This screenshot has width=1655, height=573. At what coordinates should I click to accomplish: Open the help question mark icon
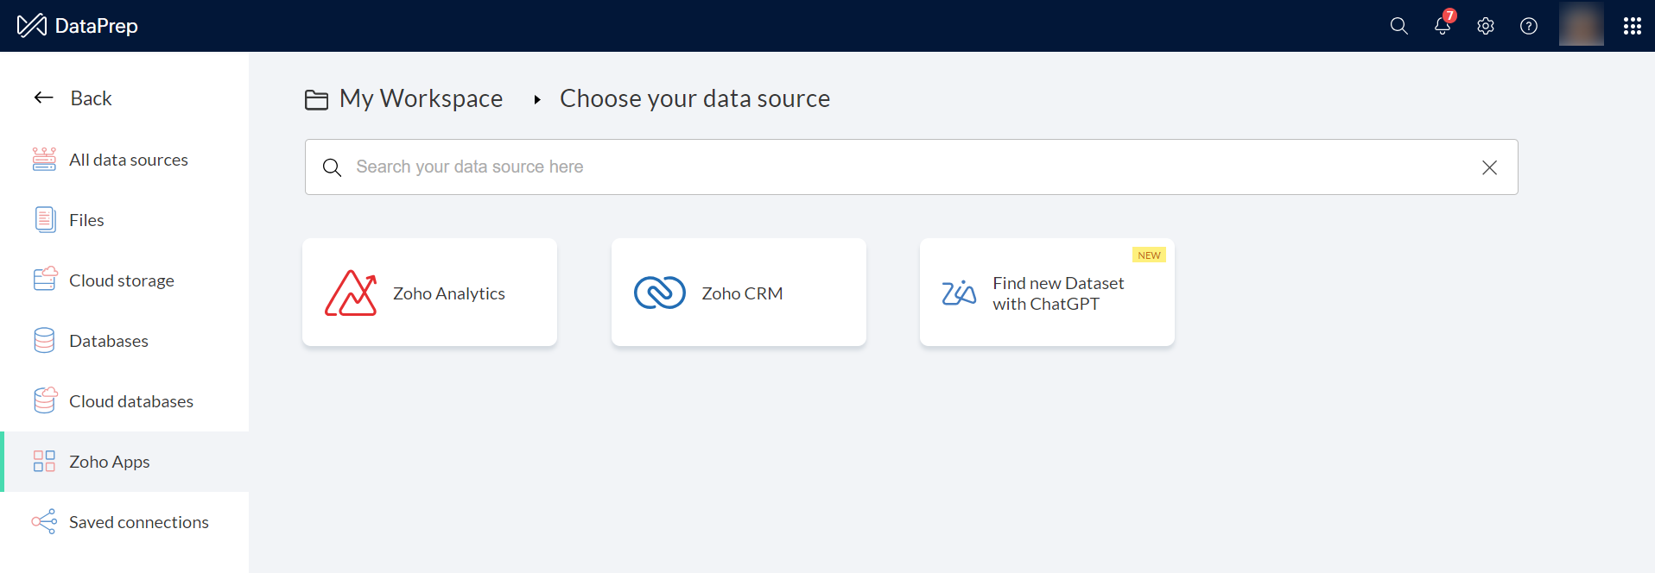click(x=1528, y=26)
